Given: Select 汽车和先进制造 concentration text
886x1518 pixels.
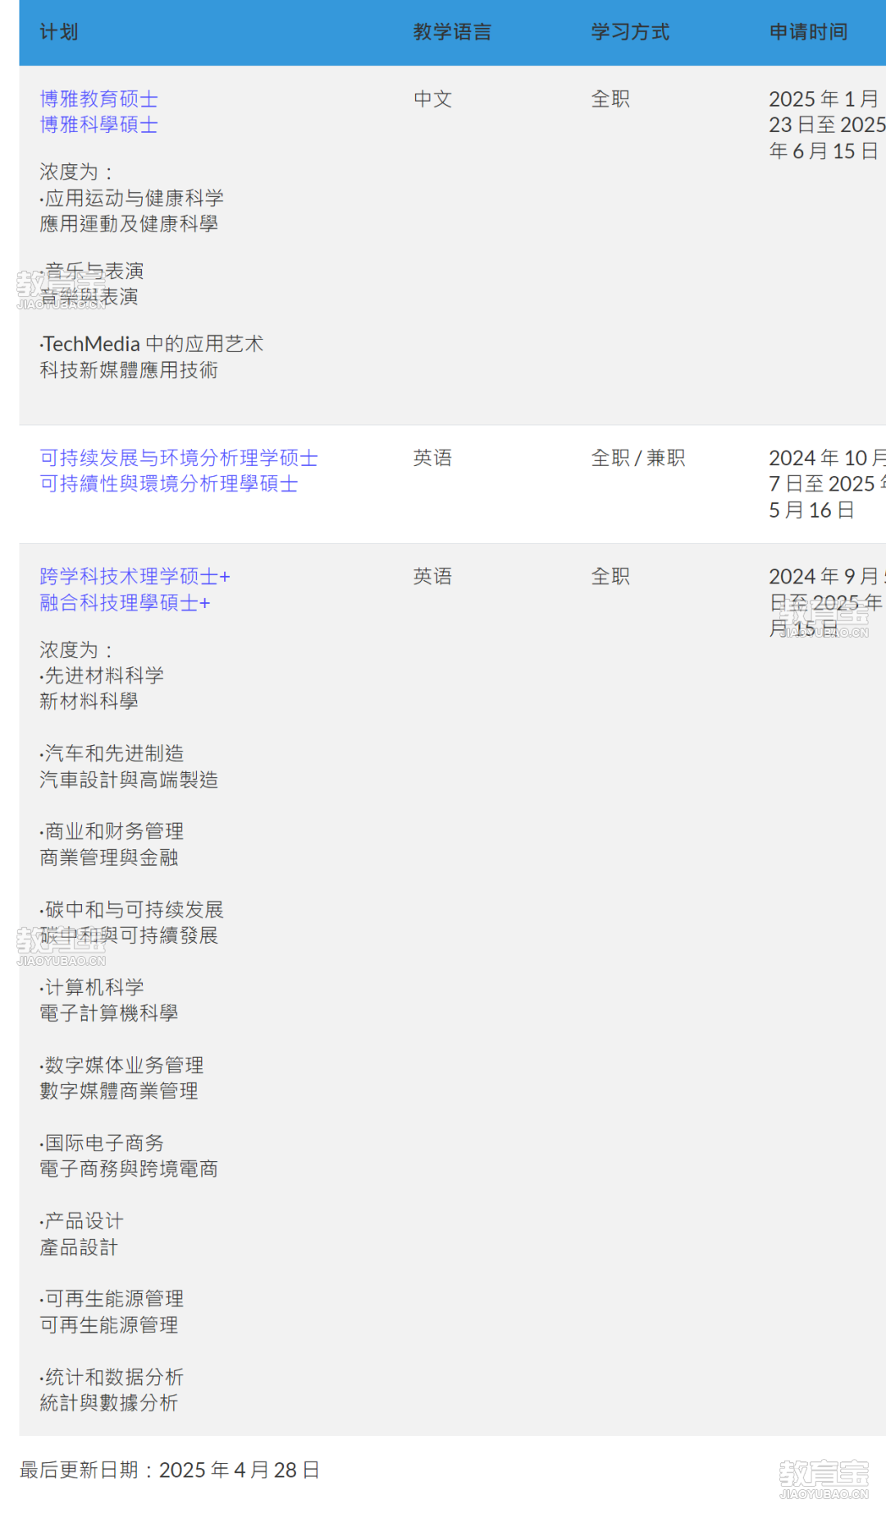Looking at the screenshot, I should point(114,754).
